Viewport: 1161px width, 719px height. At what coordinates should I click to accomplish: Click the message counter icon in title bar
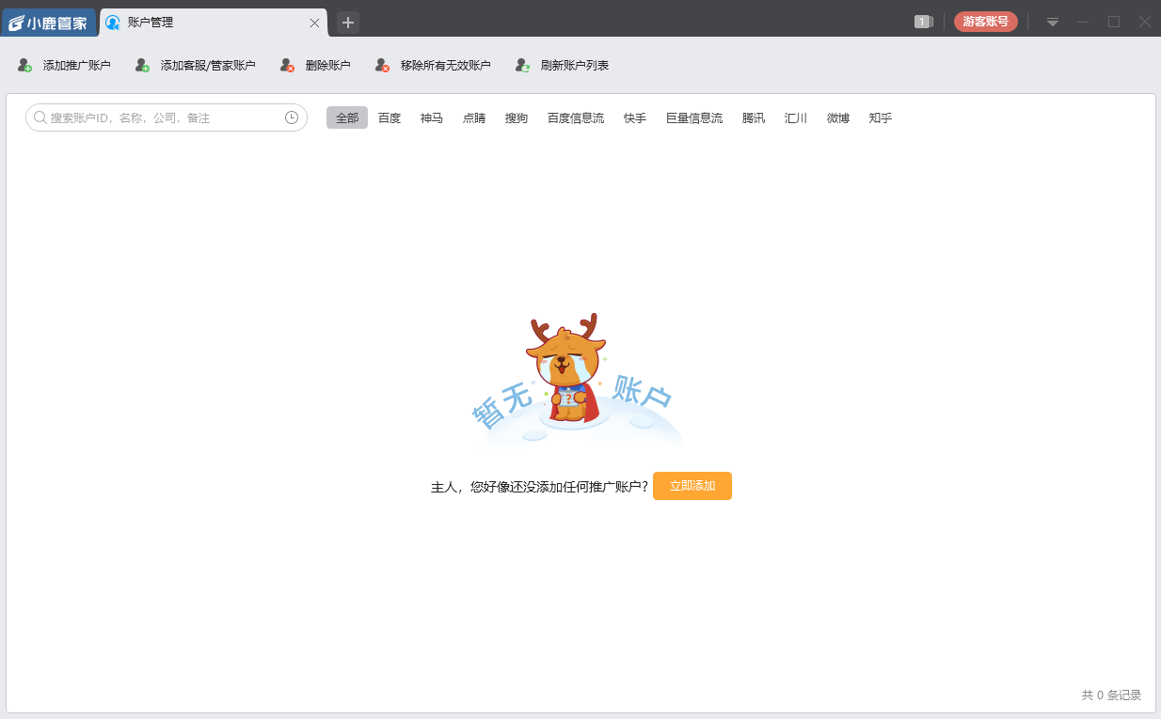[x=923, y=21]
